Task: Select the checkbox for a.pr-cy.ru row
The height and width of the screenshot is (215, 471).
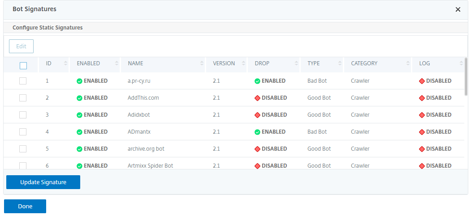Action: point(23,81)
